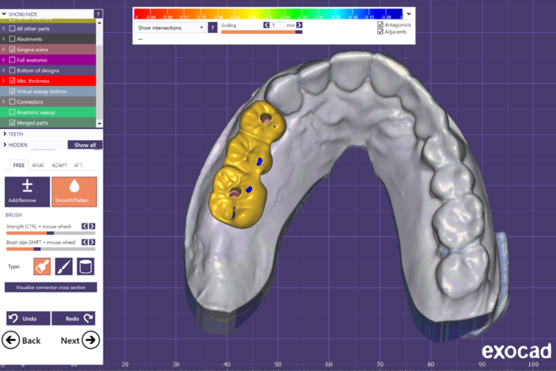This screenshot has height=371, width=556.
Task: Open help next to Show intersections
Action: (x=212, y=28)
